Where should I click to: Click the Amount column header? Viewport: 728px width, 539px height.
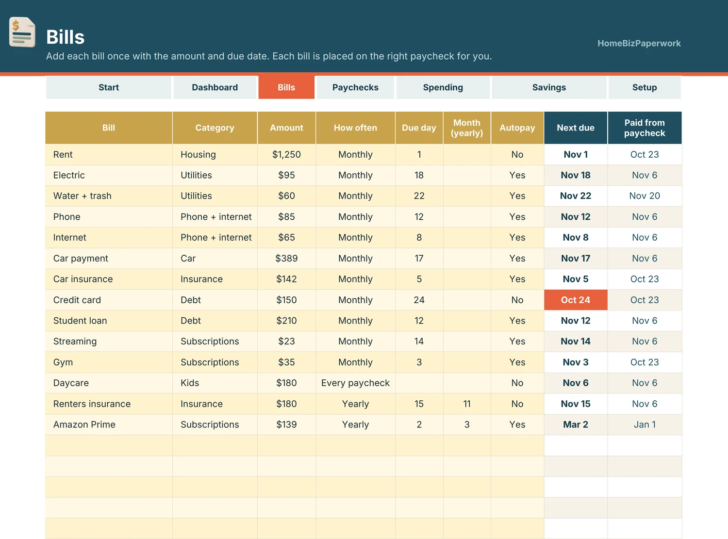tap(286, 128)
